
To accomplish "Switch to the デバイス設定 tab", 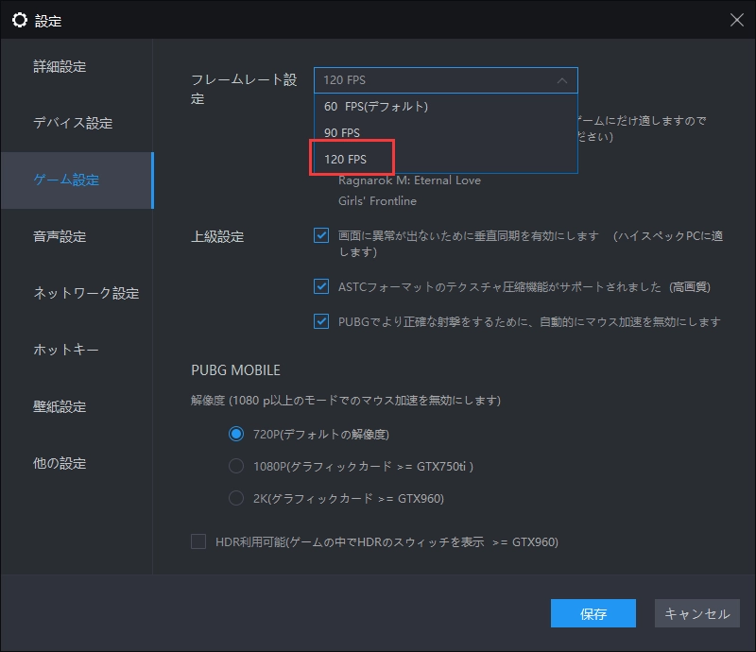I will coord(77,123).
